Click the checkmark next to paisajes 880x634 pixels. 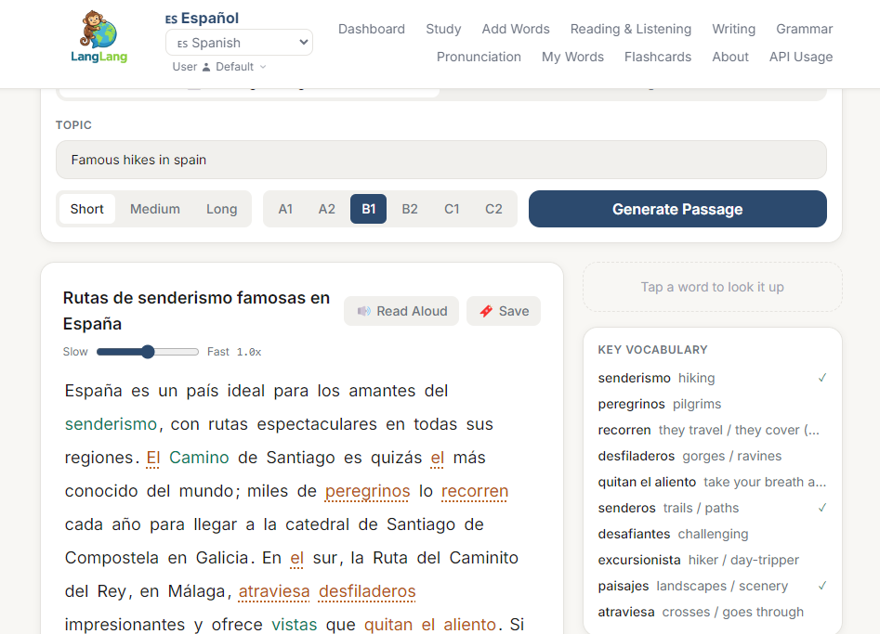(822, 586)
